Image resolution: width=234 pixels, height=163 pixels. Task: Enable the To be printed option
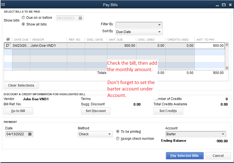coord(118,131)
